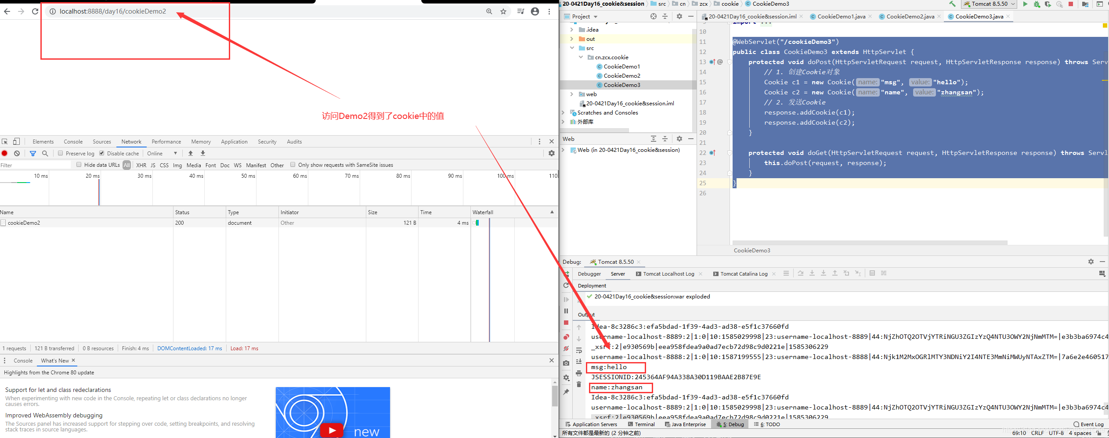1109x438 pixels.
Task: Switch to DevTools Console tab
Action: 73,142
